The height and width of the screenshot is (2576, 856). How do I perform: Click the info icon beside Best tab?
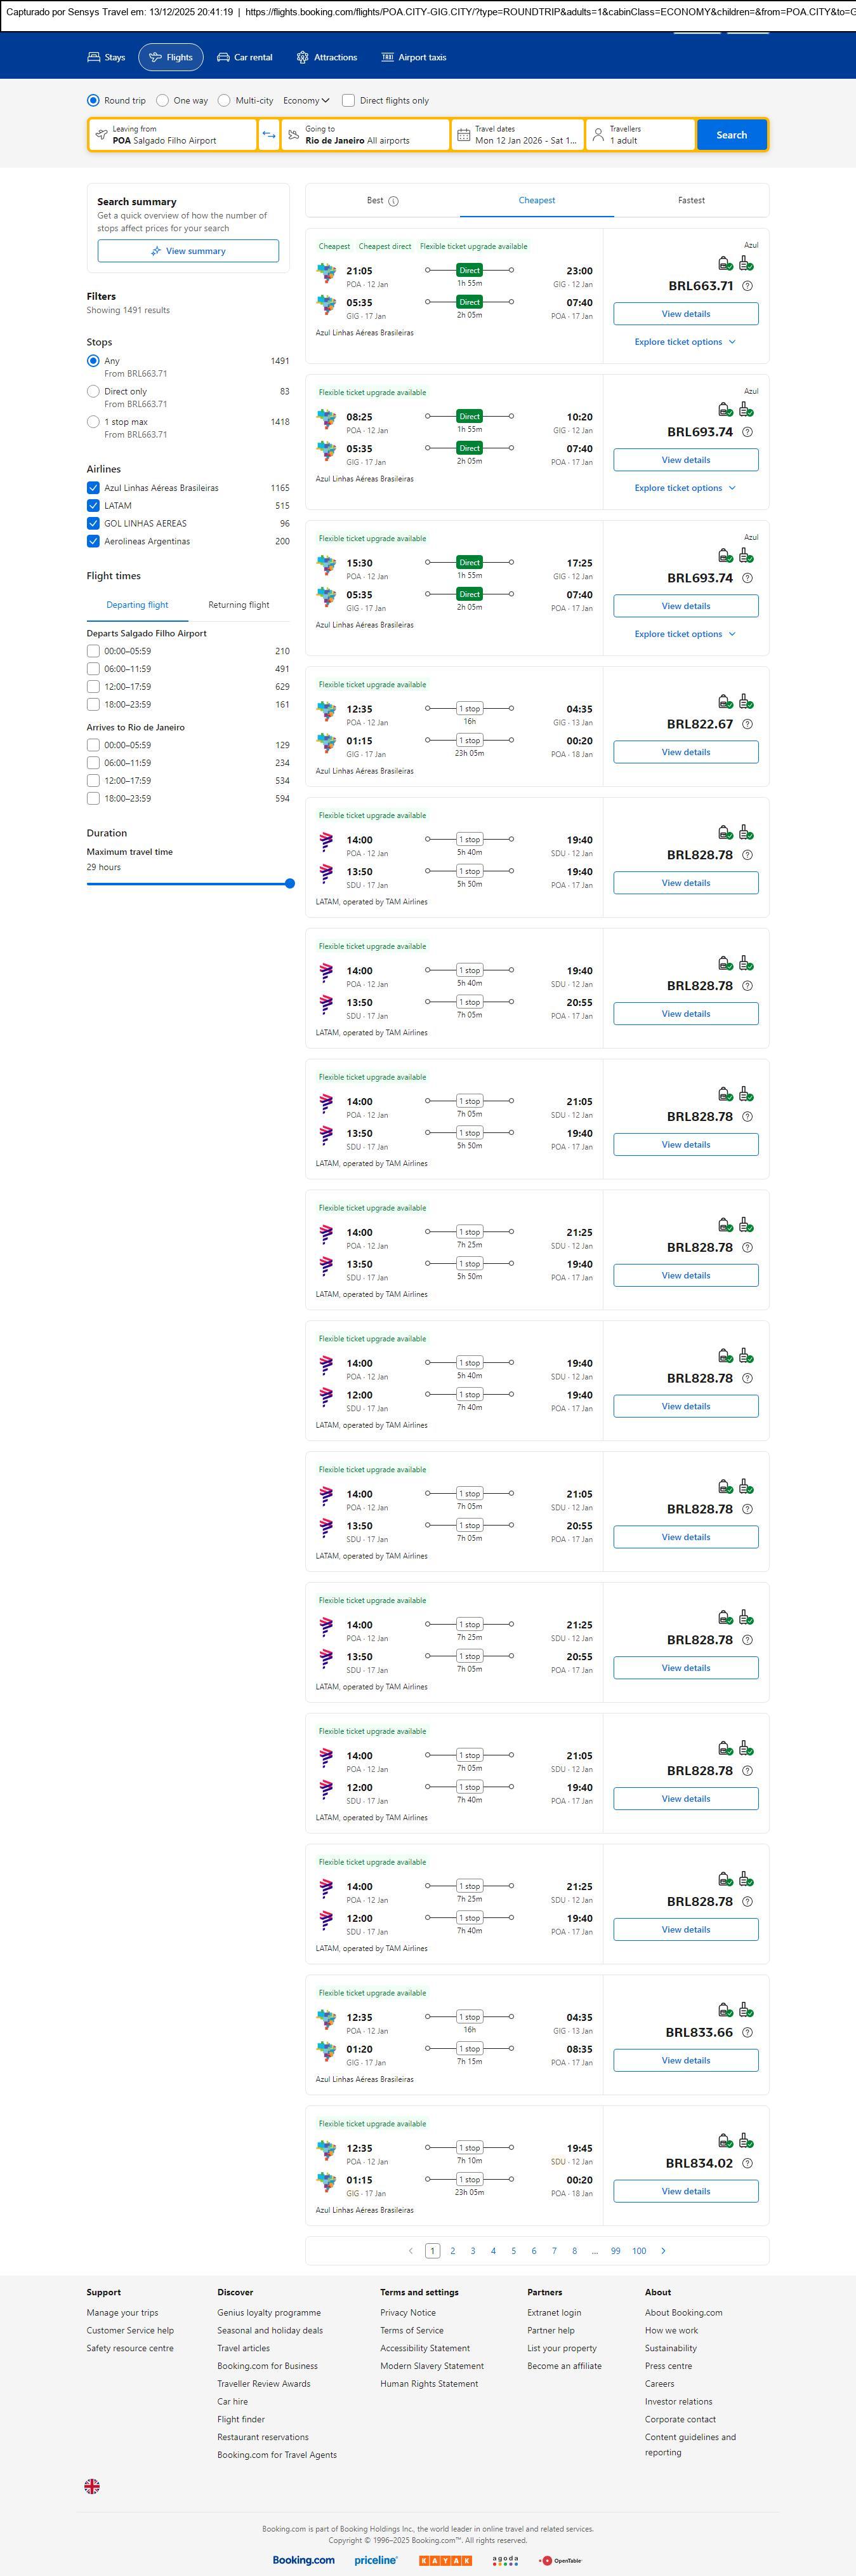coord(393,201)
